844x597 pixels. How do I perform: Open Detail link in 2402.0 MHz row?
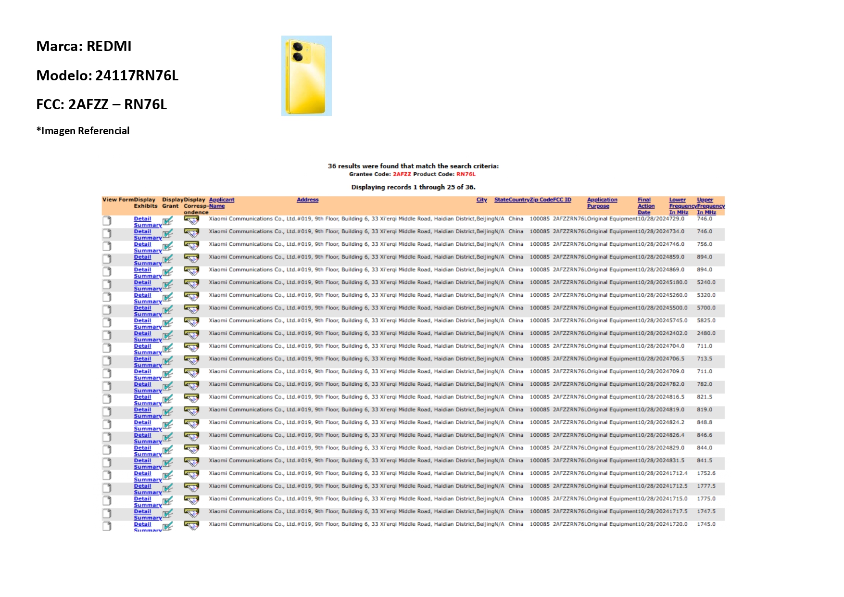pyautogui.click(x=142, y=333)
